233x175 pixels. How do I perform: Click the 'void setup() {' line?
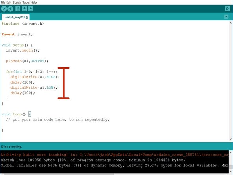(x=17, y=45)
